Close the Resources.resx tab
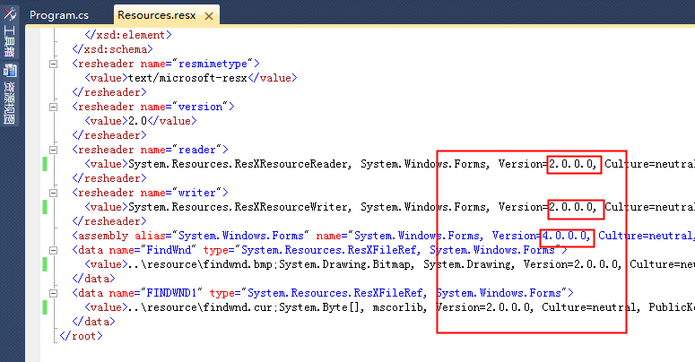The width and height of the screenshot is (695, 362). [209, 16]
